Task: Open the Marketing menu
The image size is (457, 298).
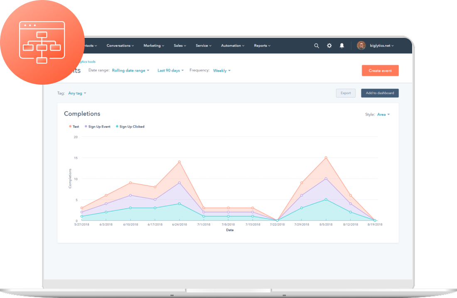Action: point(153,46)
